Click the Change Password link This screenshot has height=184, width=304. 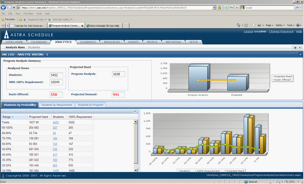click(x=281, y=31)
